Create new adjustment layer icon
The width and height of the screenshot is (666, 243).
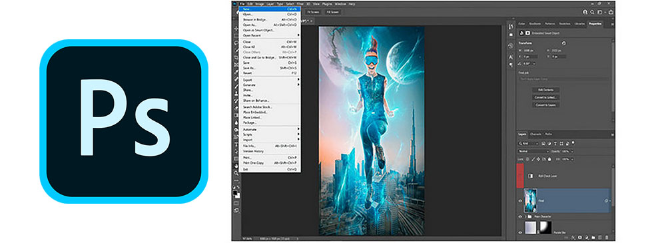(587, 238)
